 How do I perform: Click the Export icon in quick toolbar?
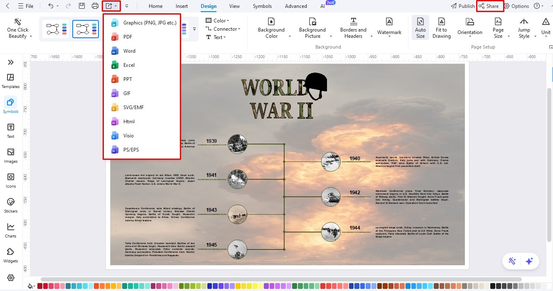(109, 6)
